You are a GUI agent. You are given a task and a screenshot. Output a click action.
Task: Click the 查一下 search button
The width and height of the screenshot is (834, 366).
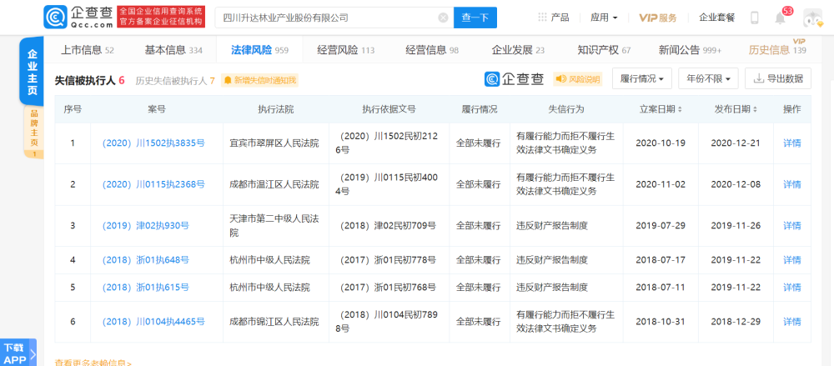[475, 18]
